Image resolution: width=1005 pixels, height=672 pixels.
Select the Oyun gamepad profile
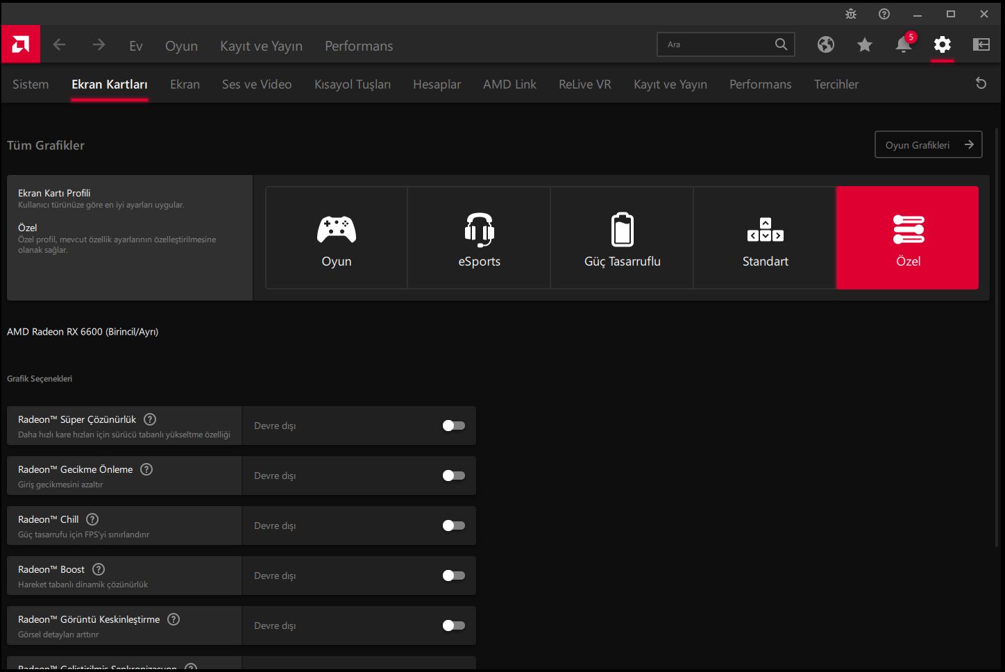point(337,237)
